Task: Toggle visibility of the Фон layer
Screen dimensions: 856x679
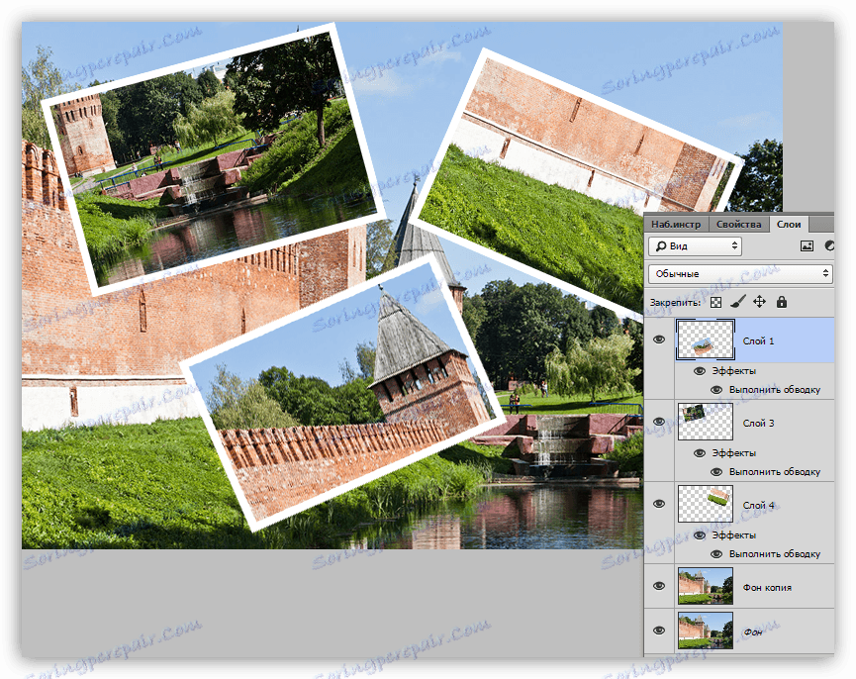Action: 659,630
